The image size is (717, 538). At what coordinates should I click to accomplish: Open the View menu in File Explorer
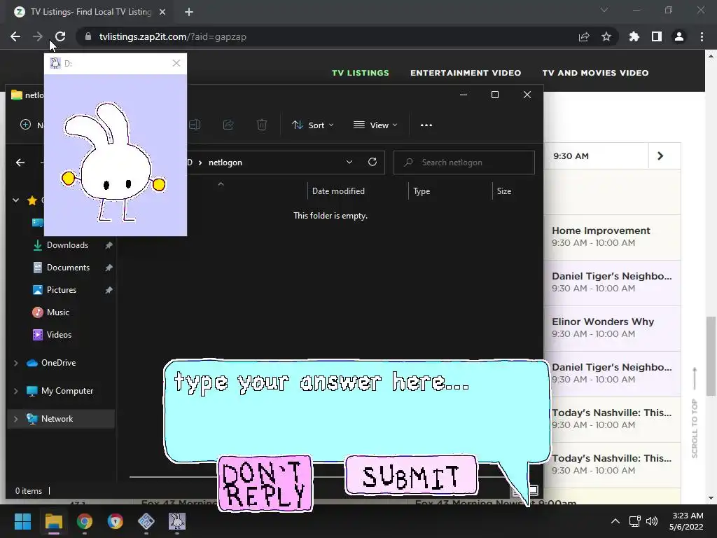click(375, 125)
